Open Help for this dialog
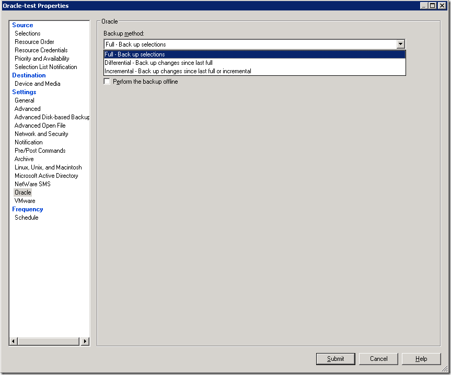 [421, 359]
